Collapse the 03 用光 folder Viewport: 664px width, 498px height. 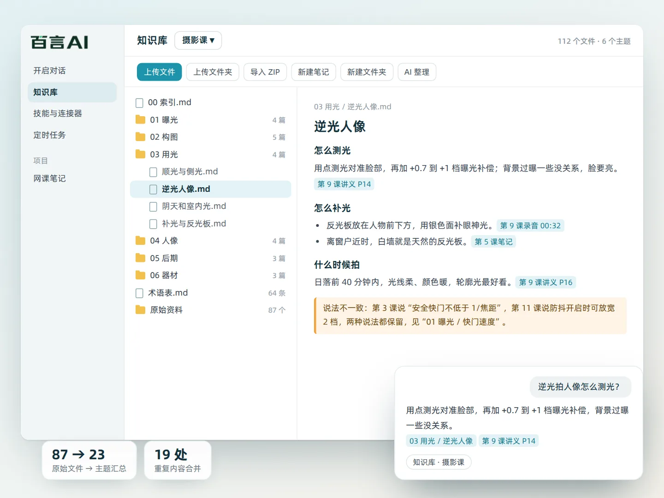pyautogui.click(x=210, y=154)
